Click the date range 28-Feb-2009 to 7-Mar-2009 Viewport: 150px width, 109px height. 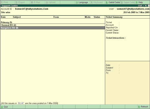point(136,12)
